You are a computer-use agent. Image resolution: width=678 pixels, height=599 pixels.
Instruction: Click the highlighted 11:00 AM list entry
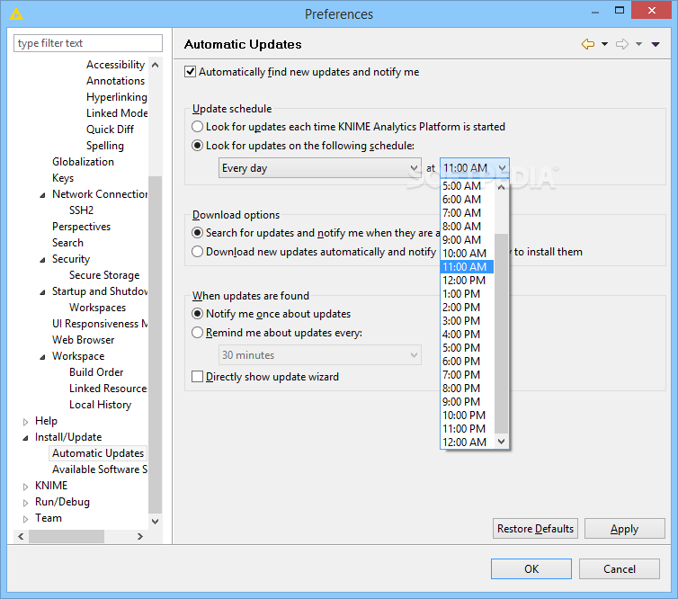(x=467, y=267)
